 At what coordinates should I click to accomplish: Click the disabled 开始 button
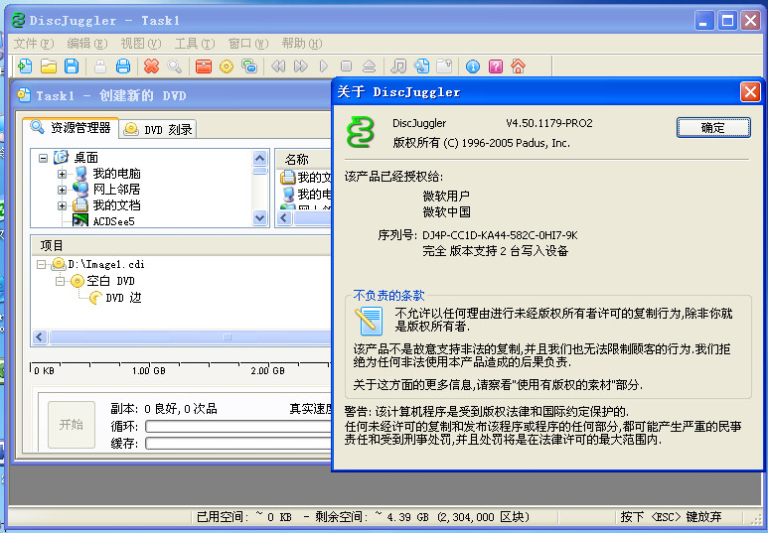[72, 425]
